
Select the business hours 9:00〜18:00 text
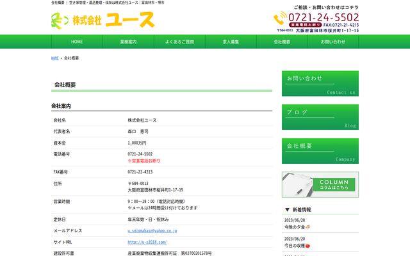tap(156, 202)
